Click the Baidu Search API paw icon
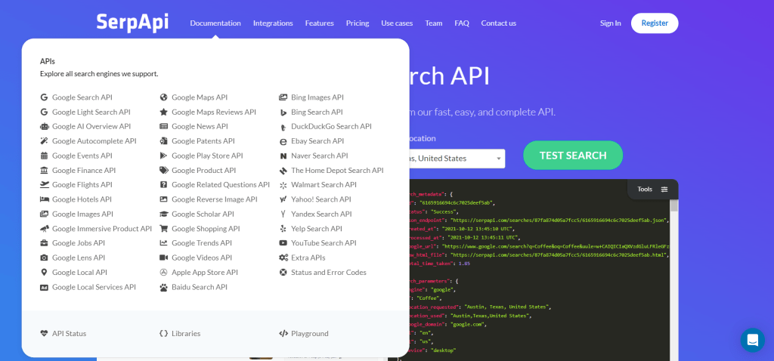This screenshot has height=361, width=774. (164, 287)
